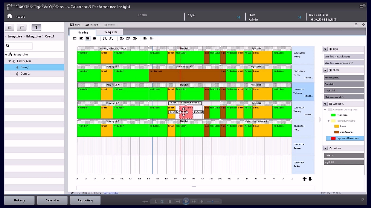Image resolution: width=371 pixels, height=208 pixels.
Task: Collapse the nested Bakery_Line child node
Action: click(x=10, y=61)
